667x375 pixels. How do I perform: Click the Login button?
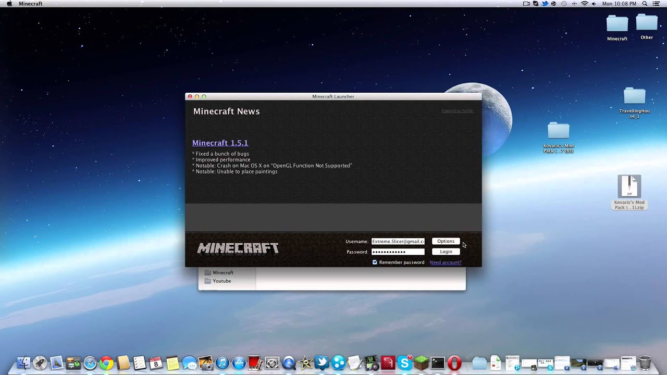(x=446, y=252)
